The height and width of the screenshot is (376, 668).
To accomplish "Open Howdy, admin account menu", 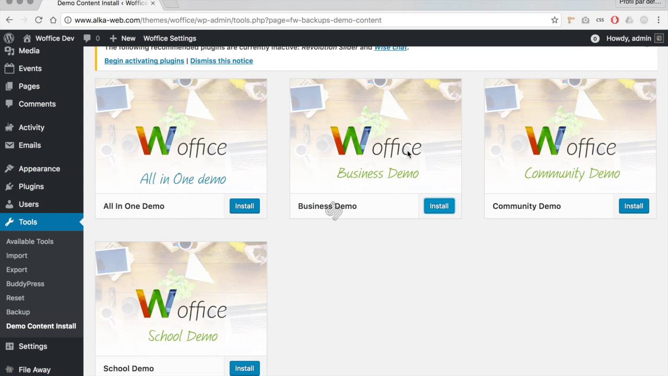I will [x=628, y=38].
